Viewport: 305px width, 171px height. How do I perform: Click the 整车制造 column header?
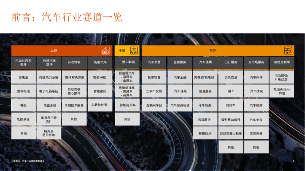[x=127, y=63]
